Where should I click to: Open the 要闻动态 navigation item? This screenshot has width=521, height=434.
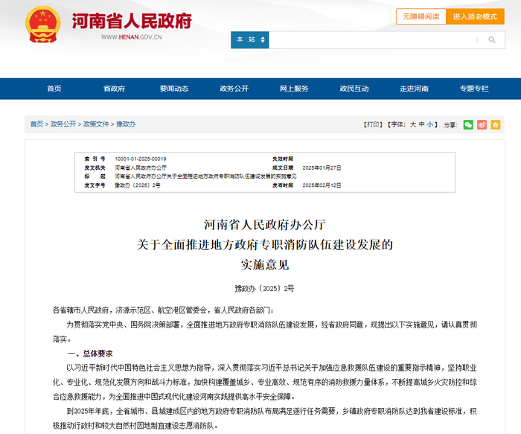point(174,89)
